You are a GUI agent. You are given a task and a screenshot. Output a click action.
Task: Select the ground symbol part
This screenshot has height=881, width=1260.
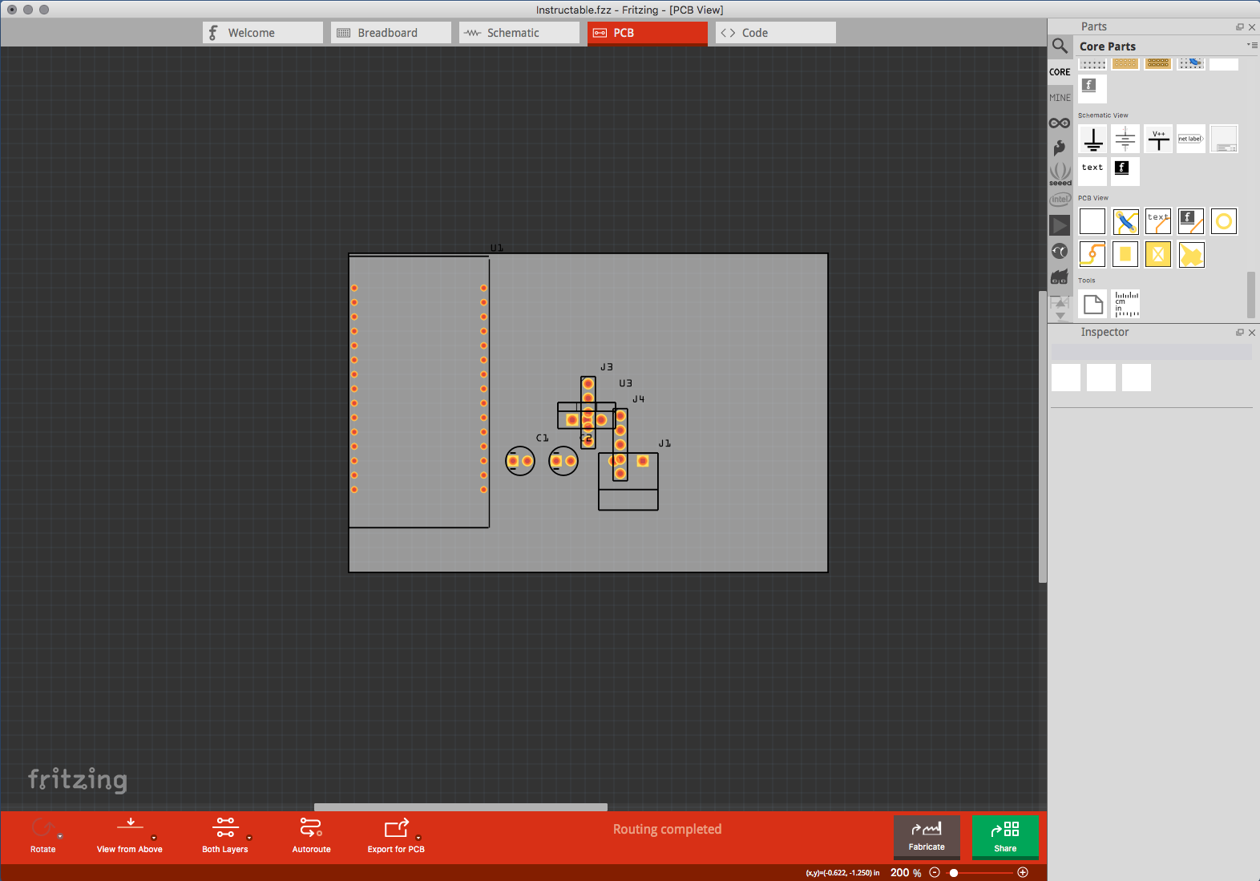point(1093,139)
